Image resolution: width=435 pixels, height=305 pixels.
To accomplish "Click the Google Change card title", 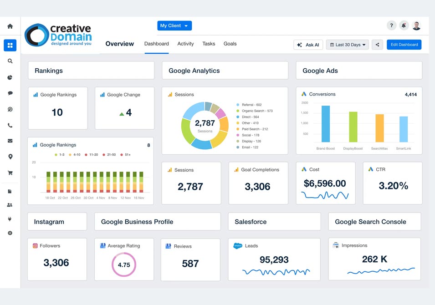I will 123,95.
